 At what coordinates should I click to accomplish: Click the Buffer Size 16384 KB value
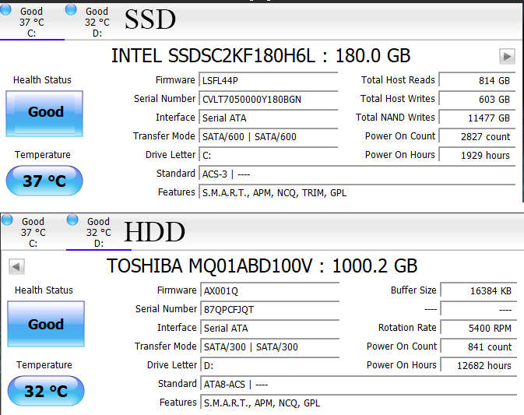coord(479,290)
